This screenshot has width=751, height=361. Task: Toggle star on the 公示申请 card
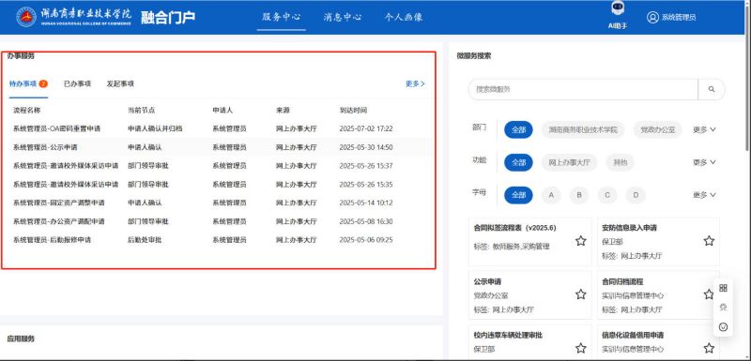pyautogui.click(x=580, y=294)
